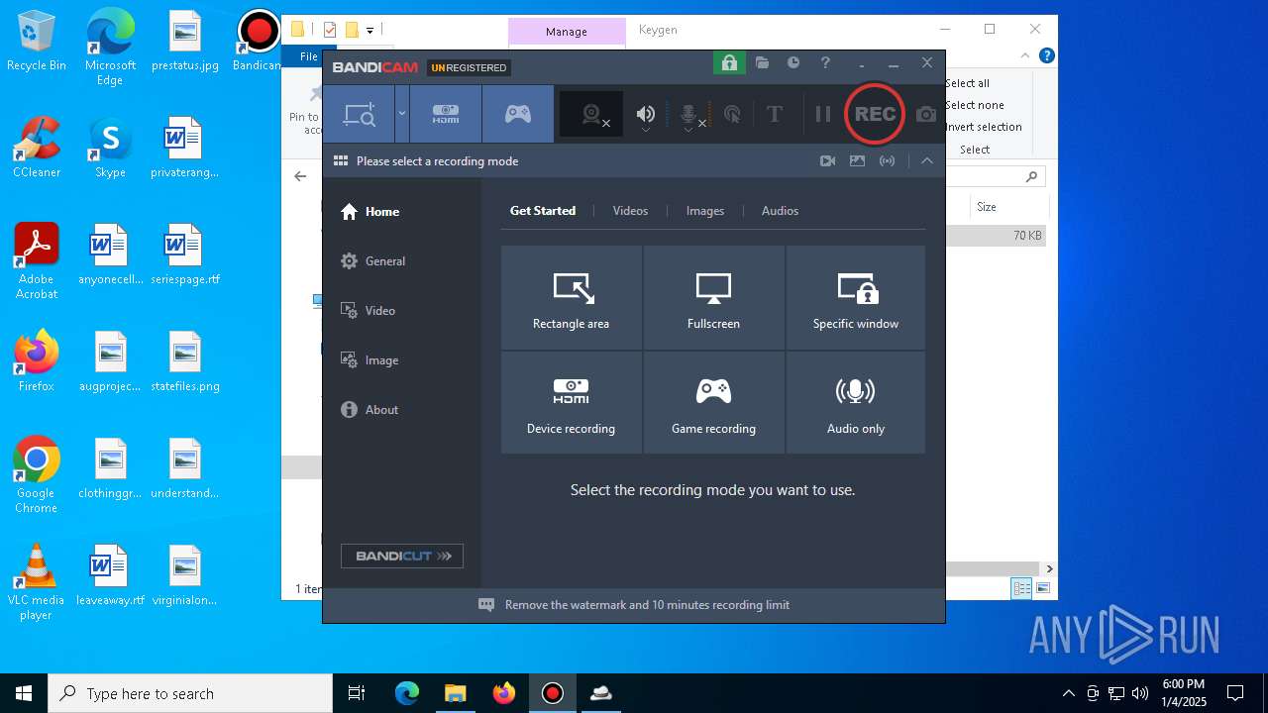Image resolution: width=1268 pixels, height=713 pixels.
Task: Open screen recording mode dropdown arrow
Action: point(402,114)
